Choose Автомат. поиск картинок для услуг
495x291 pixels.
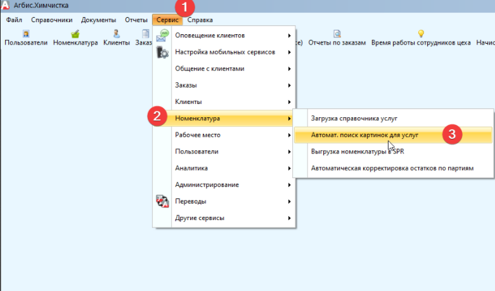pos(393,135)
